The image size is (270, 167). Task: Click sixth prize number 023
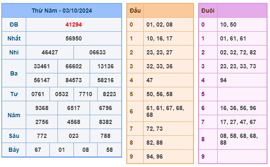(x=74, y=136)
